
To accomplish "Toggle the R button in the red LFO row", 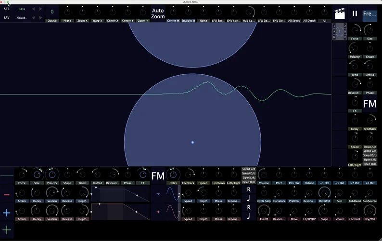I will (249, 208).
